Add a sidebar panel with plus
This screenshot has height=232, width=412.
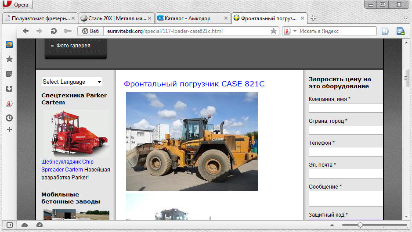click(x=9, y=130)
